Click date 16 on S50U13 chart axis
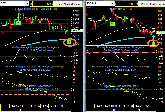The image size is (165, 112). [x=138, y=110]
